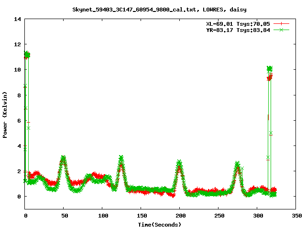This screenshot has width=306, height=229.
Task: Click the y-axis tick label 10
Action: click(x=17, y=70)
